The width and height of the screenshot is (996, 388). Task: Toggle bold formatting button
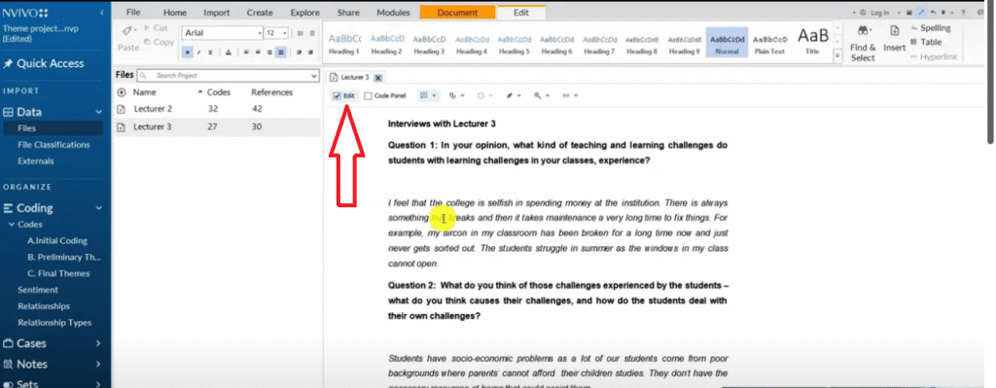[188, 53]
